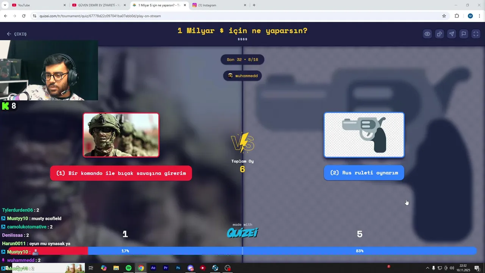Open Spotify from the taskbar
The image size is (485, 273).
pyautogui.click(x=128, y=268)
